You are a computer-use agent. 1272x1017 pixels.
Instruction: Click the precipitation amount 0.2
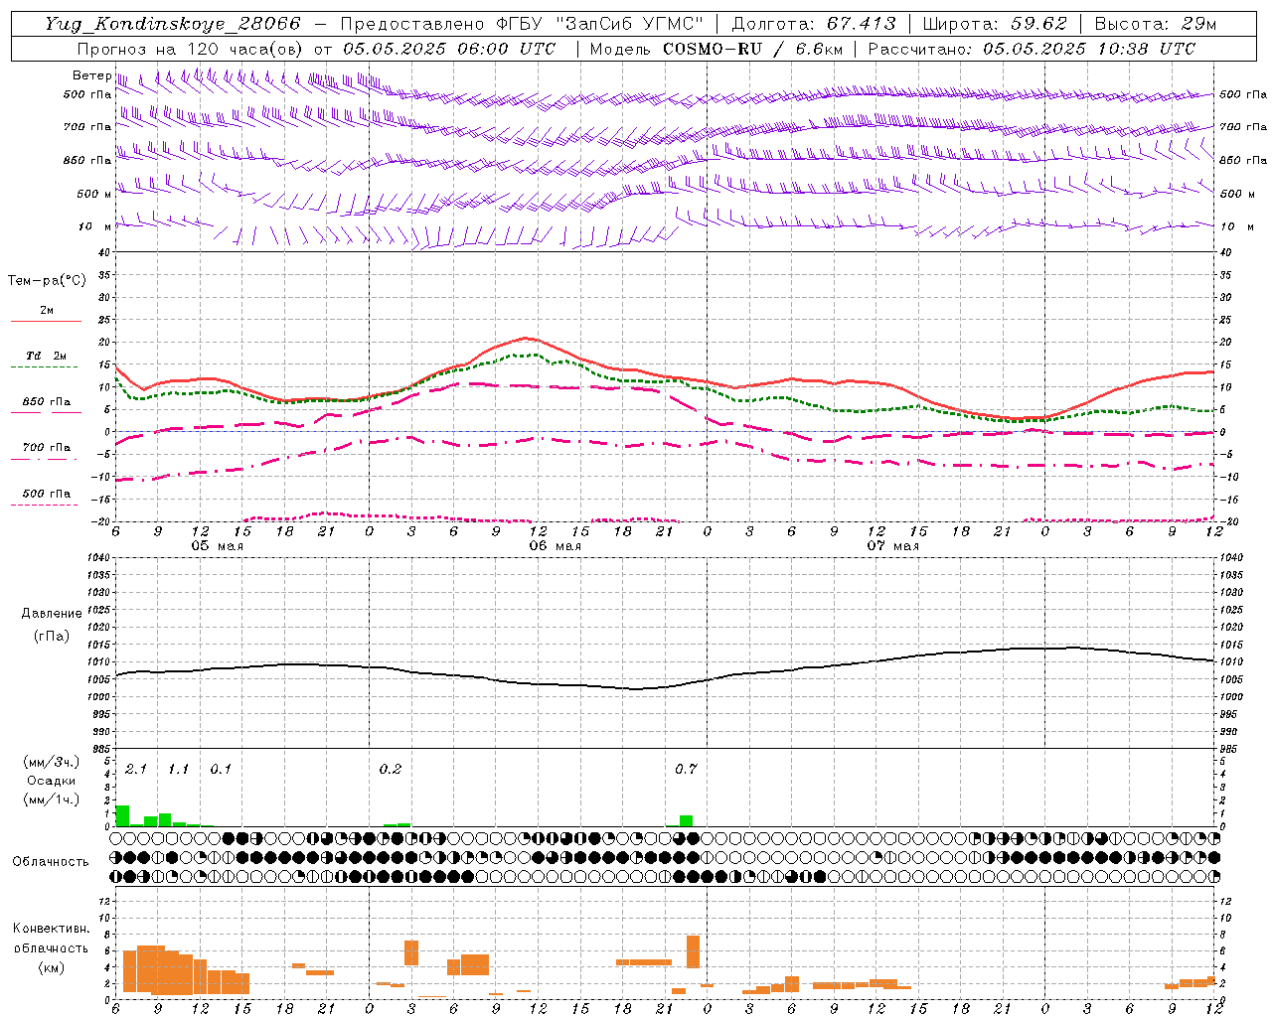pos(391,770)
